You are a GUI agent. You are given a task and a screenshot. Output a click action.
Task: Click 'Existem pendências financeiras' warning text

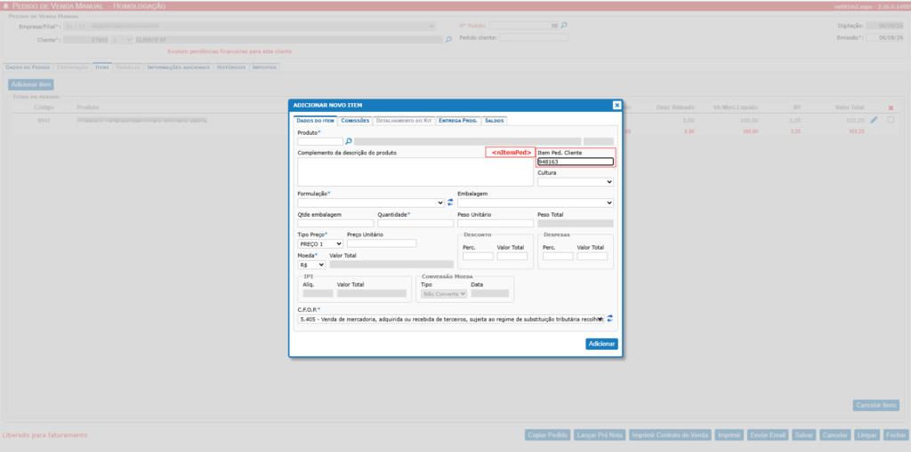click(230, 52)
